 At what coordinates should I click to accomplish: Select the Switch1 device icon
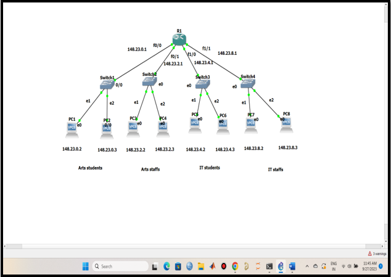[x=107, y=85]
